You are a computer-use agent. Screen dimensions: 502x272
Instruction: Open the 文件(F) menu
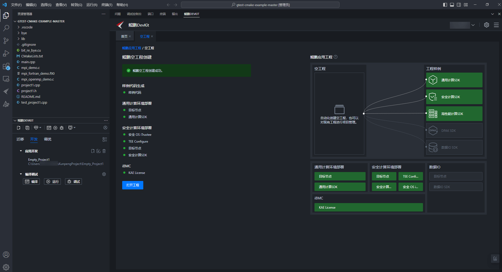[16, 5]
